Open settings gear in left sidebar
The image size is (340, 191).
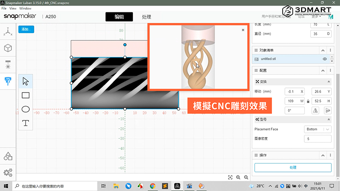(8, 172)
